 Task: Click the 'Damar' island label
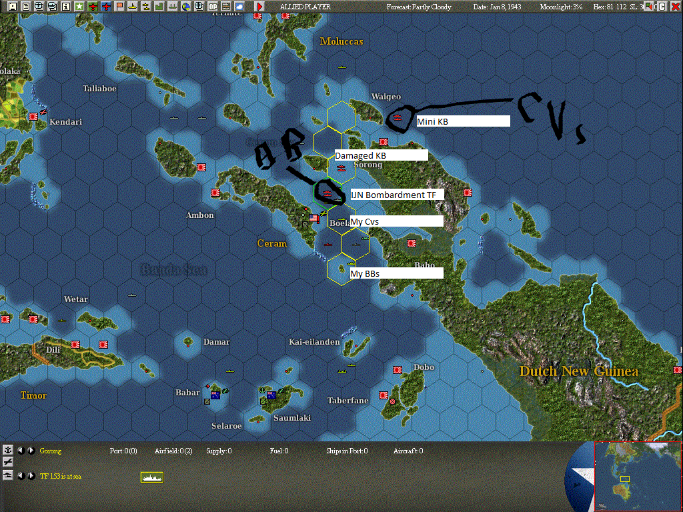point(216,342)
